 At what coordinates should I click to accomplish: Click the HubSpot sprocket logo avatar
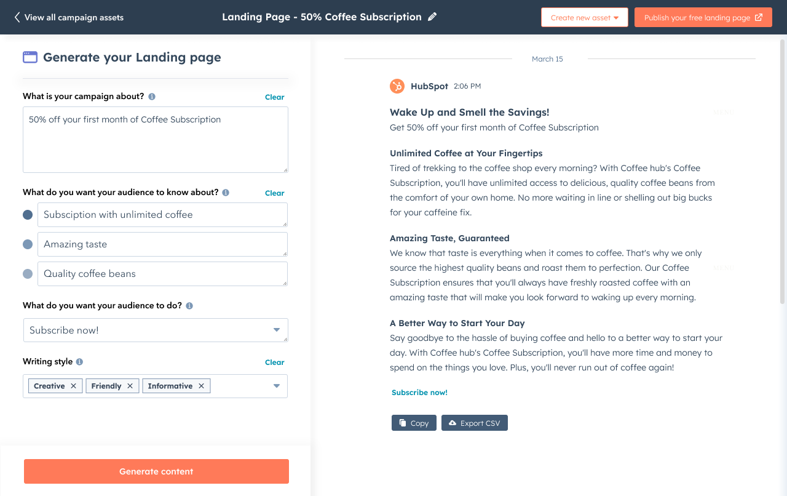tap(397, 86)
